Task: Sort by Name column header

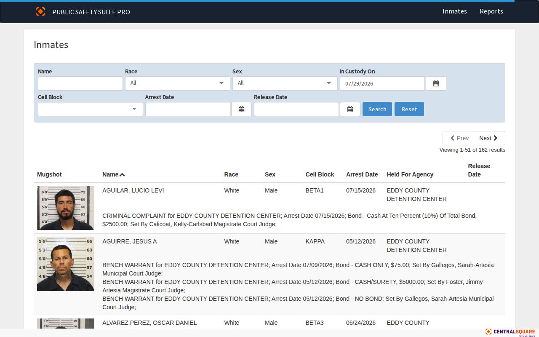Action: 110,174
